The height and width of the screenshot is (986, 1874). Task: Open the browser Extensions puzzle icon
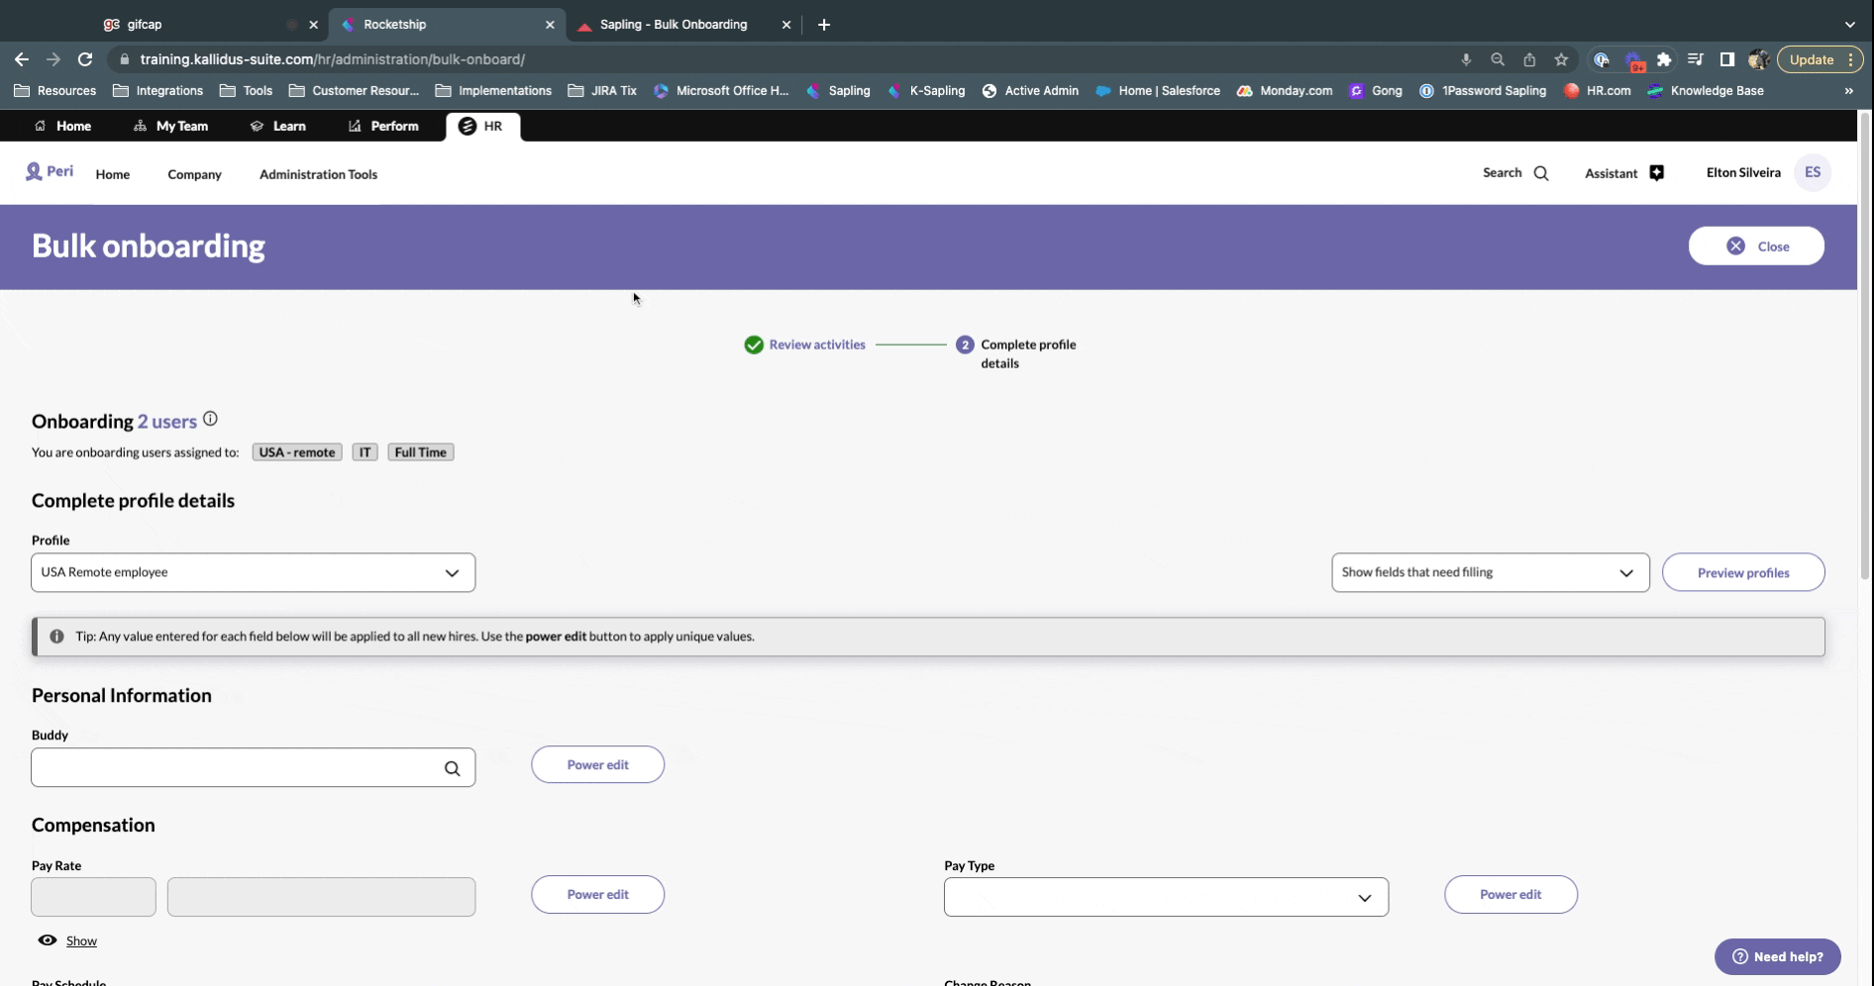click(1664, 59)
